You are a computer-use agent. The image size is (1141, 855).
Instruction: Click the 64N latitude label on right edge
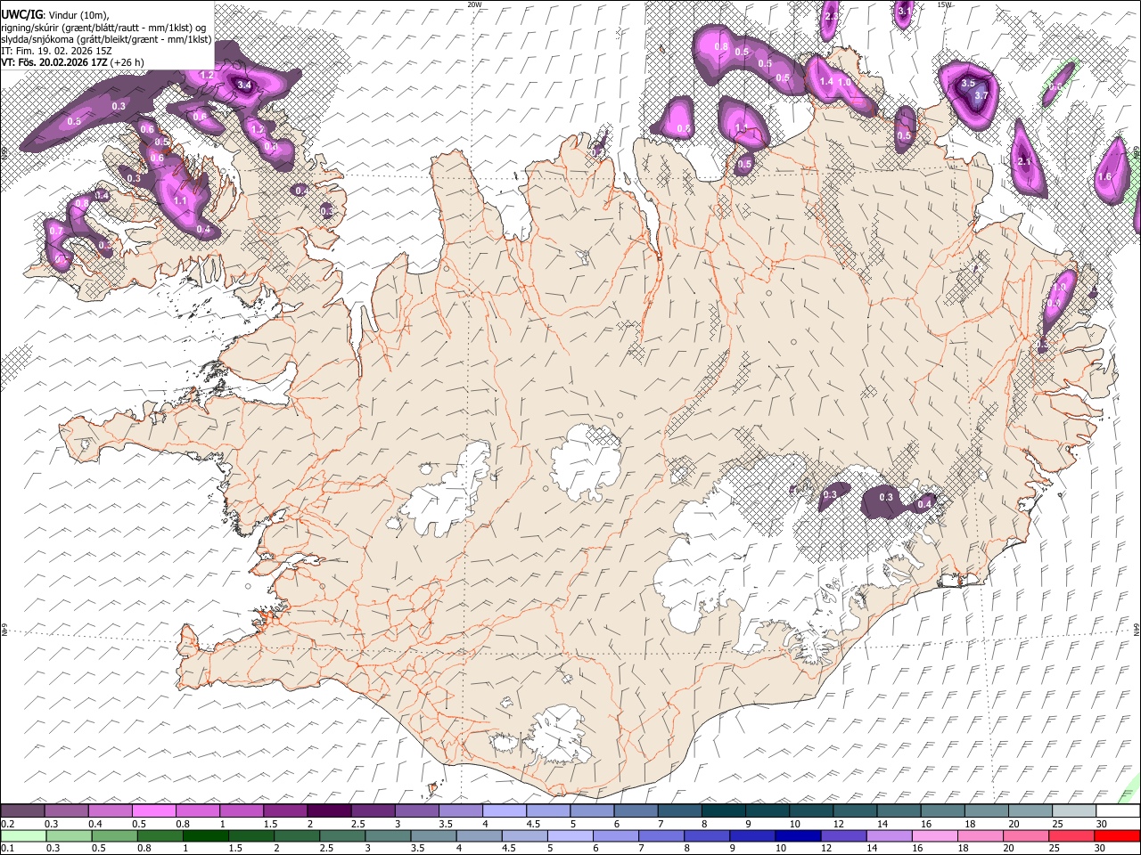1137,628
